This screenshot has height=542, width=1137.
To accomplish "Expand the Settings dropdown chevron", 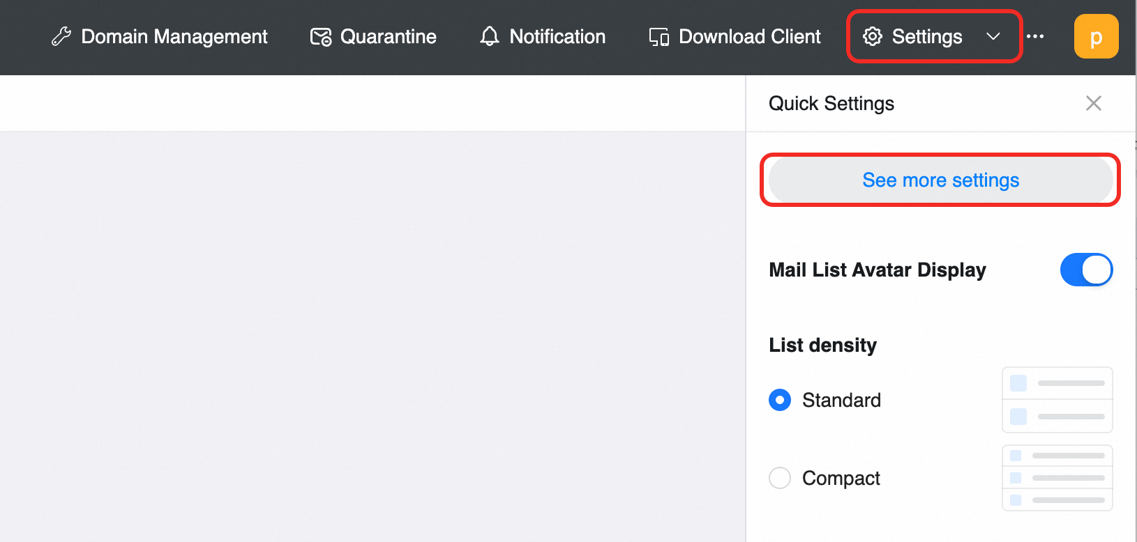I will (993, 36).
